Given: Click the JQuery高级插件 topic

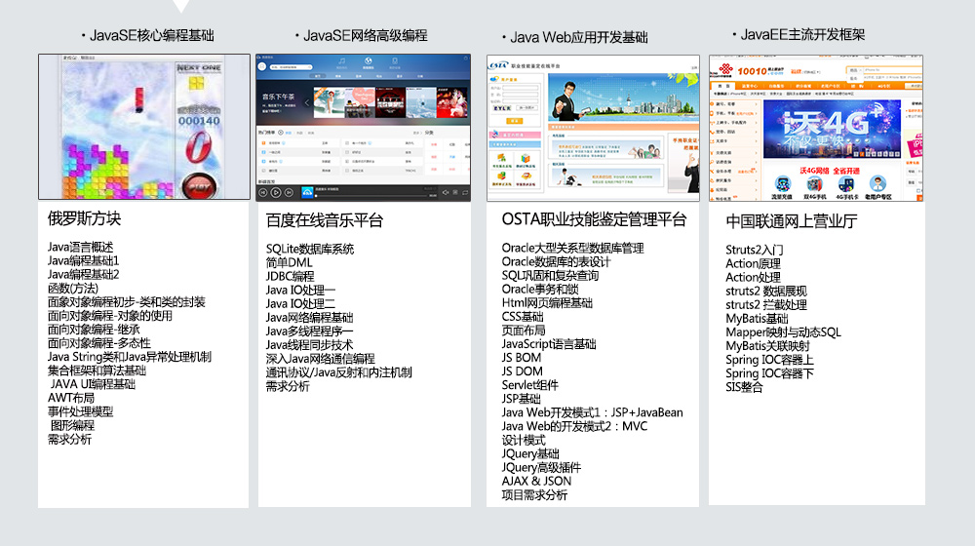Looking at the screenshot, I should point(541,467).
